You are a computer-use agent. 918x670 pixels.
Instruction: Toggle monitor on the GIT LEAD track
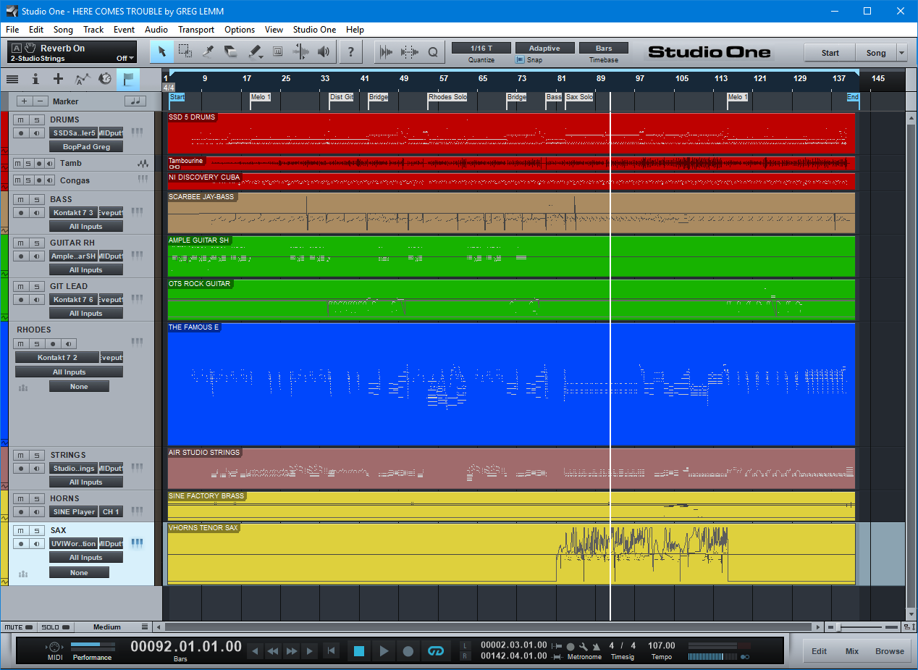coord(37,299)
